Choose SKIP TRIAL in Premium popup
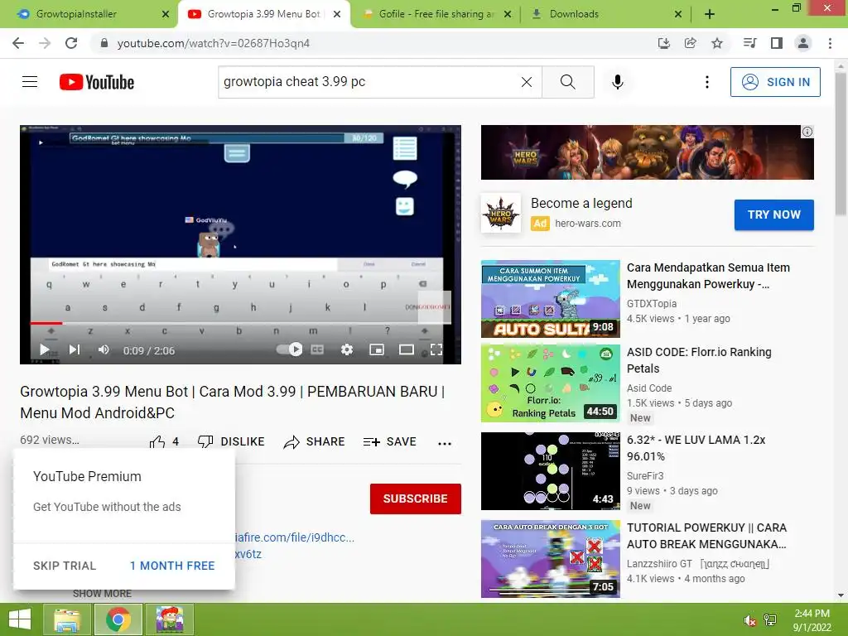The image size is (848, 636). (65, 566)
